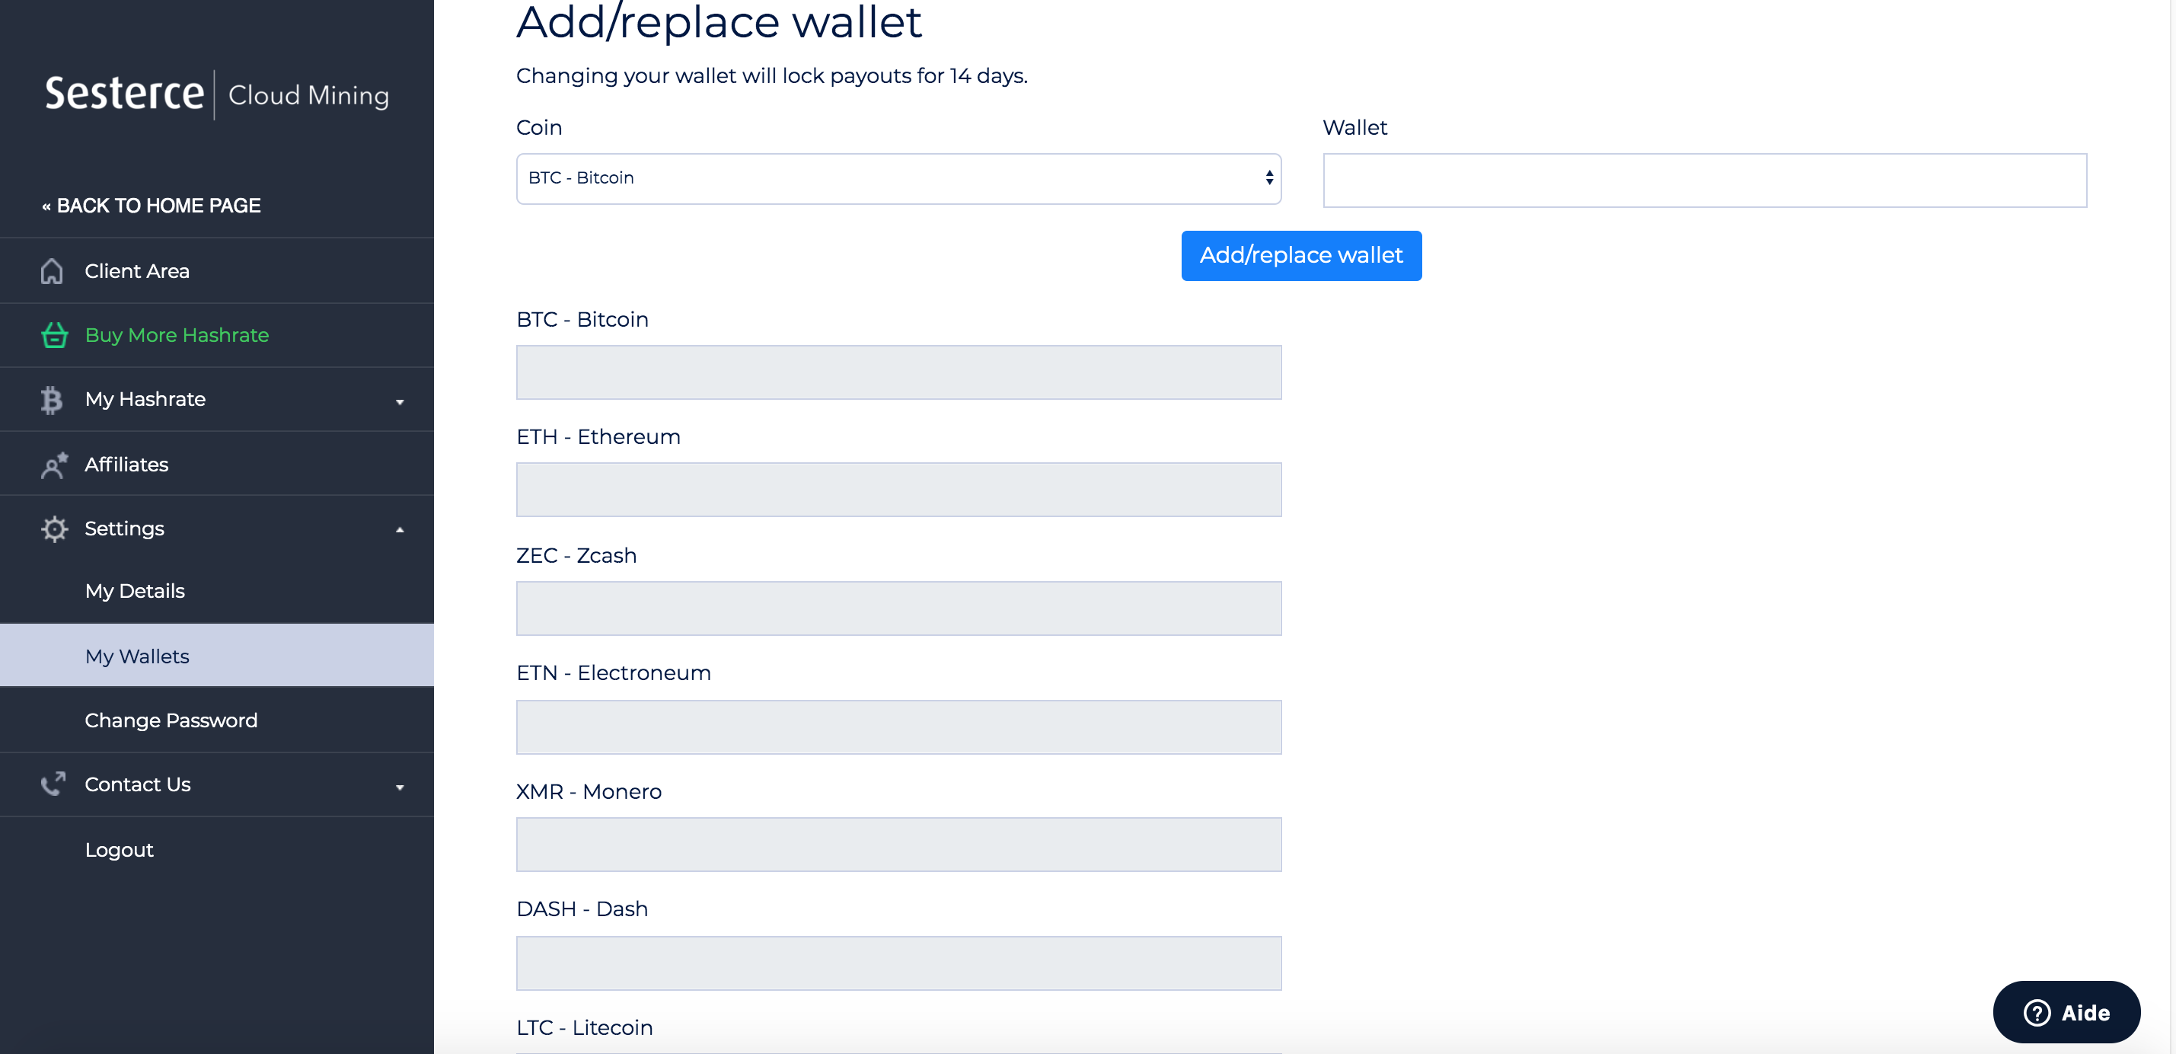
Task: Click the ZEC - Zcash wallet field
Action: 898,608
